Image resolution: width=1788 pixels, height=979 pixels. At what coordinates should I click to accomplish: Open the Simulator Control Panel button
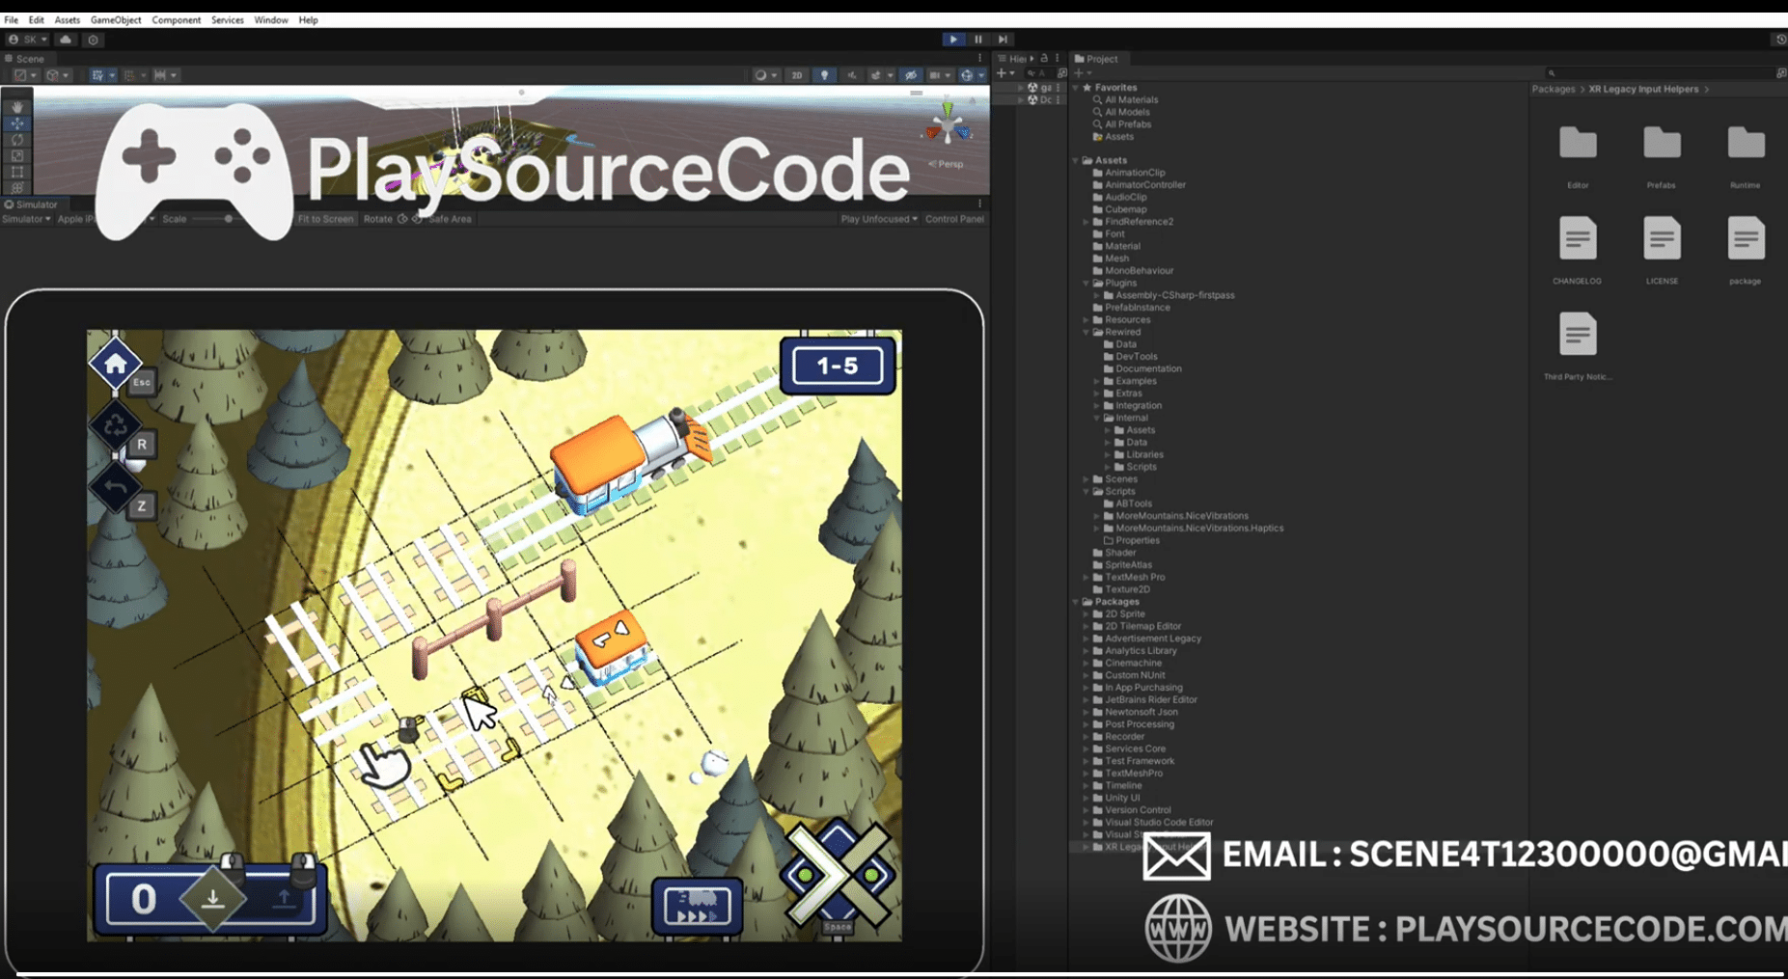(x=954, y=219)
